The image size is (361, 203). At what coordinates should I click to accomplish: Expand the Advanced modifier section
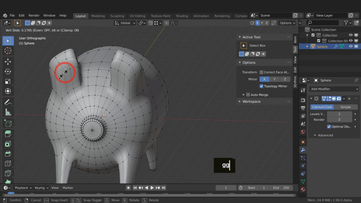[315, 135]
